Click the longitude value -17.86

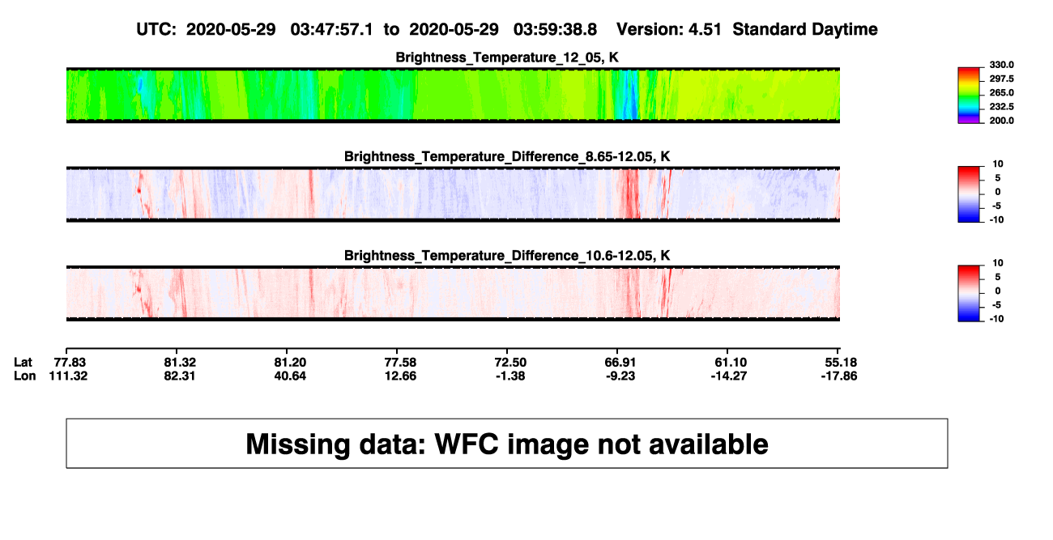coord(839,376)
